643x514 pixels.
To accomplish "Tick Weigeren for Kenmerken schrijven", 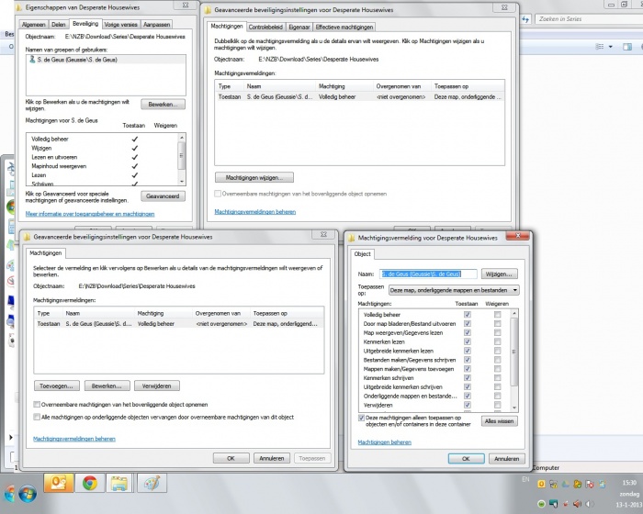I will coord(497,378).
